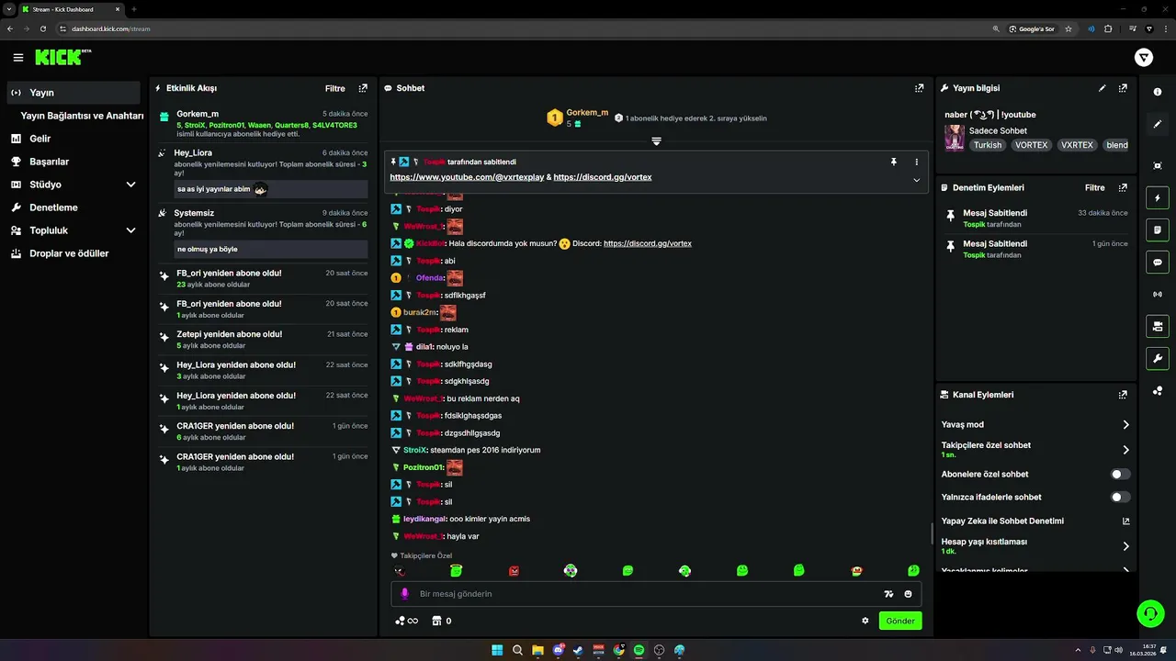Open Yavaş mod options
Image resolution: width=1176 pixels, height=661 pixels.
1035,425
